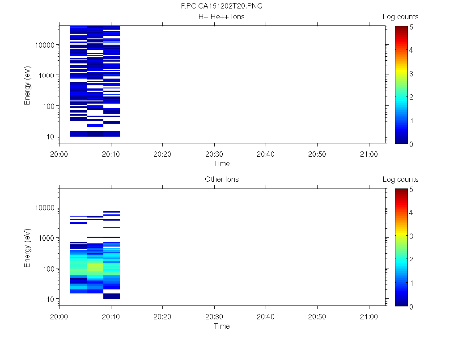Click the 1000 energy tick on H+ He++ plot
458x343 pixels.
coord(47,75)
